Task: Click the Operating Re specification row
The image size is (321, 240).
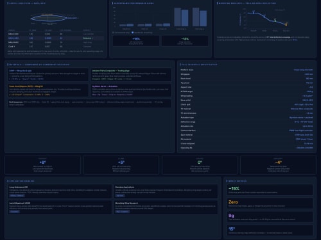Action: [x=247, y=148]
